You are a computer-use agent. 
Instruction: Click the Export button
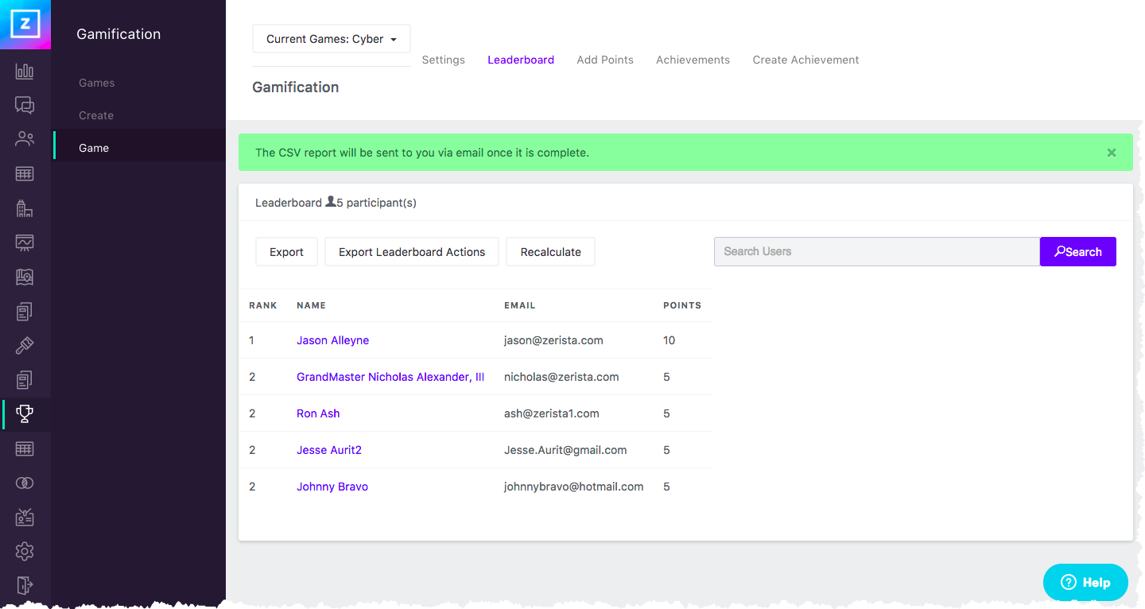[x=286, y=252]
